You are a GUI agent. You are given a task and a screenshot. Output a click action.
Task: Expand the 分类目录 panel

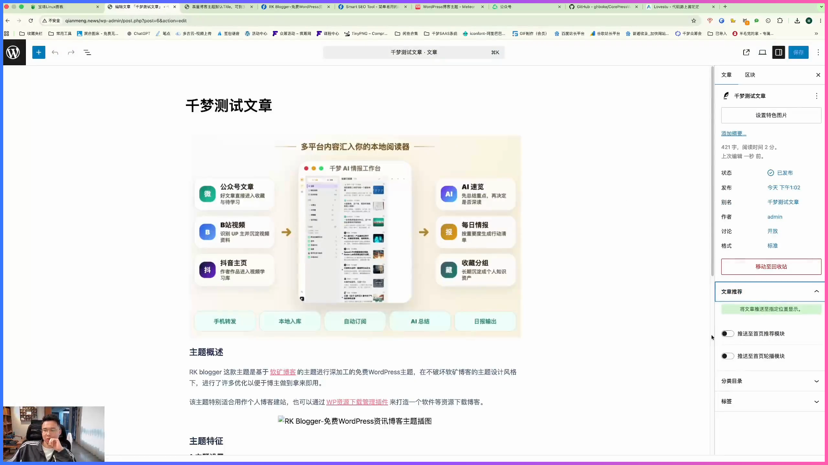pyautogui.click(x=770, y=381)
